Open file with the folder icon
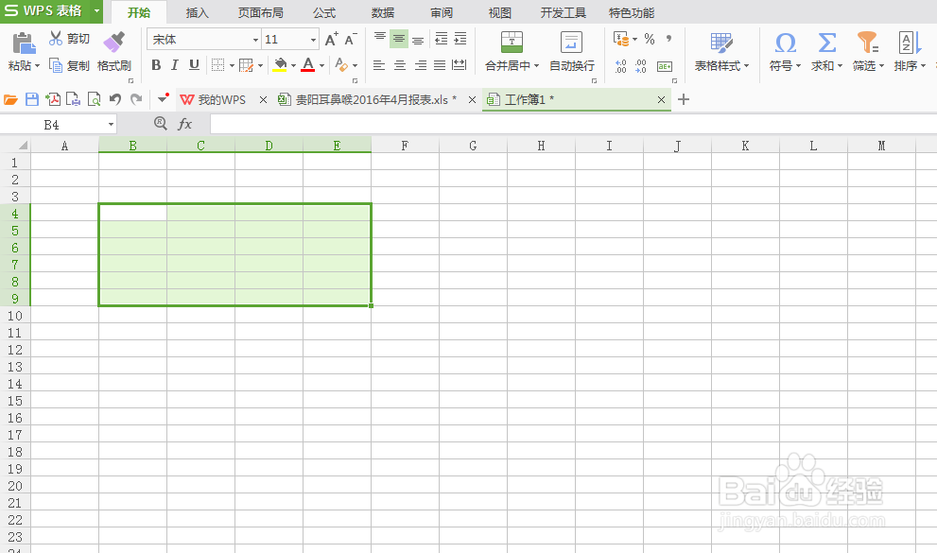937x553 pixels. pos(10,100)
